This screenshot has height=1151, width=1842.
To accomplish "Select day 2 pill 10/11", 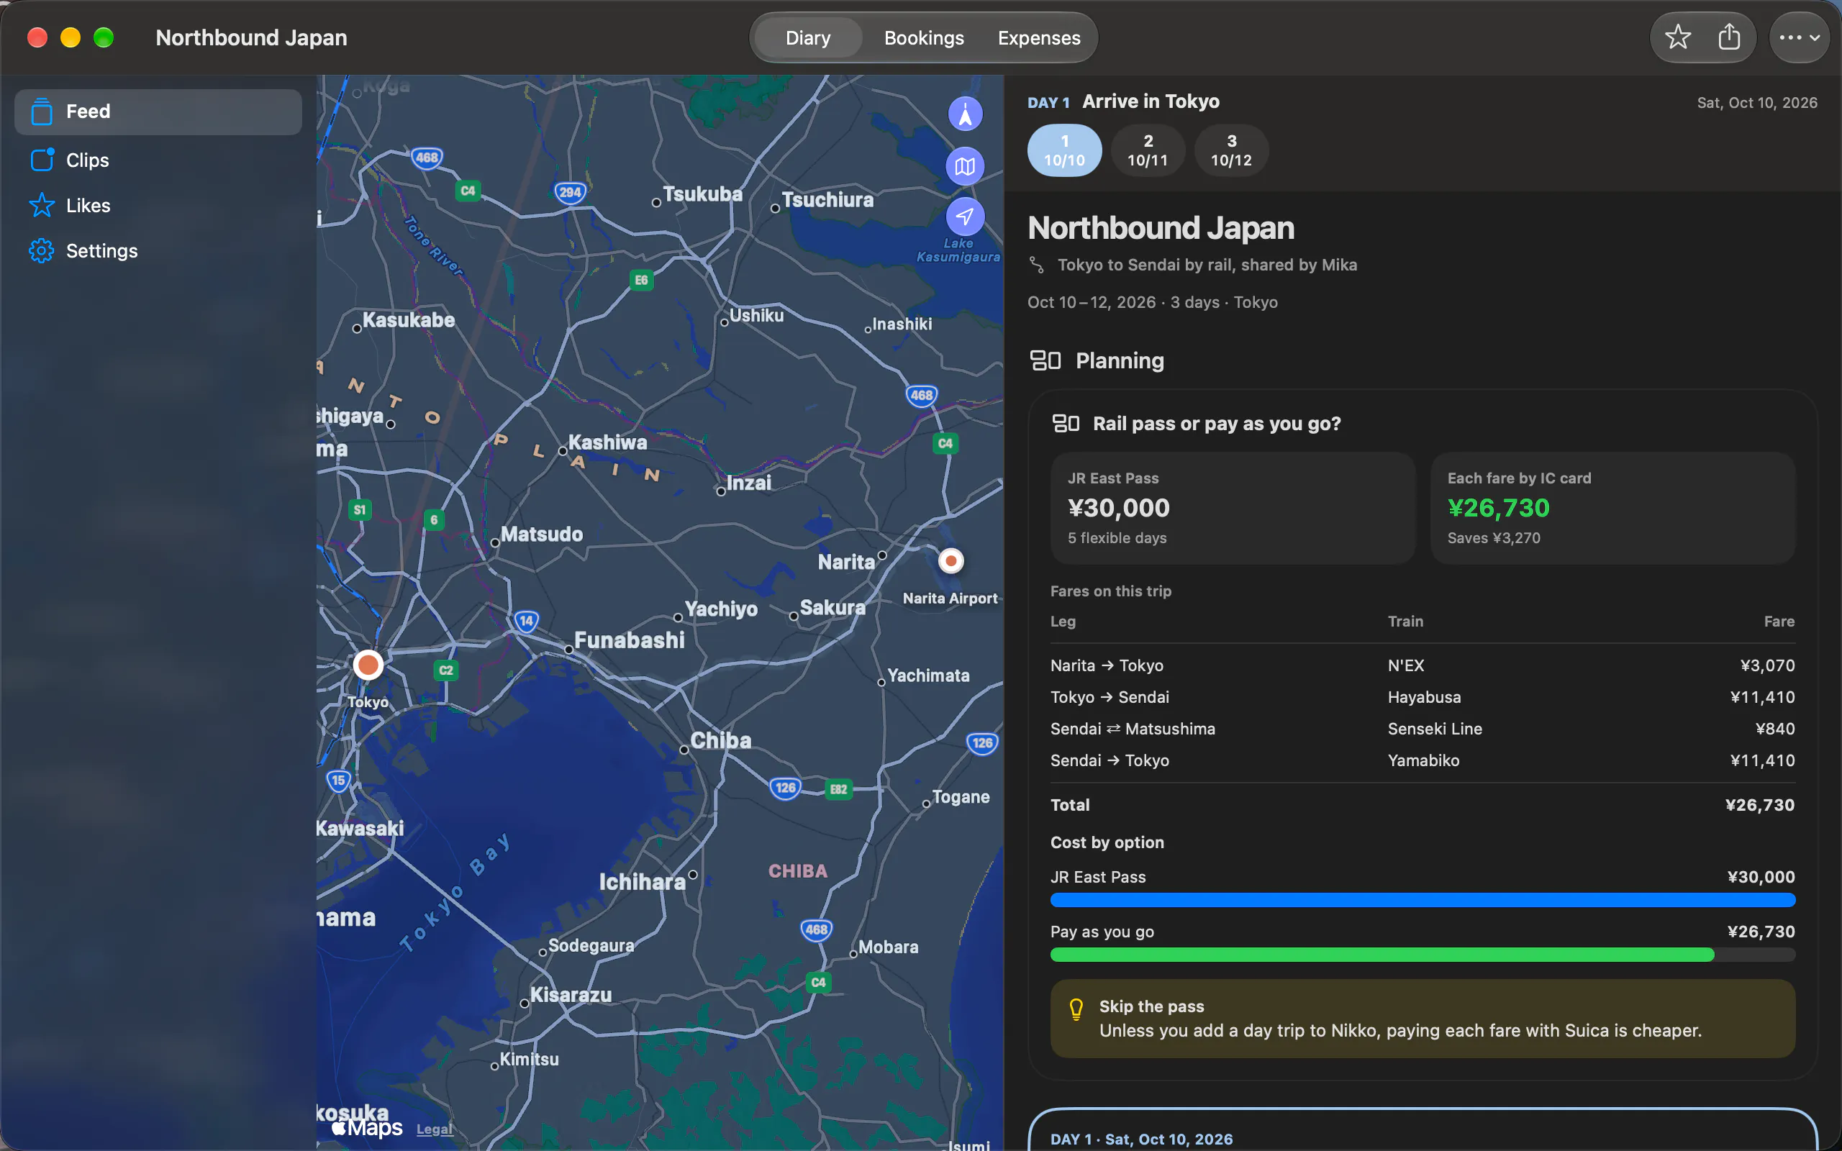I will coord(1148,151).
